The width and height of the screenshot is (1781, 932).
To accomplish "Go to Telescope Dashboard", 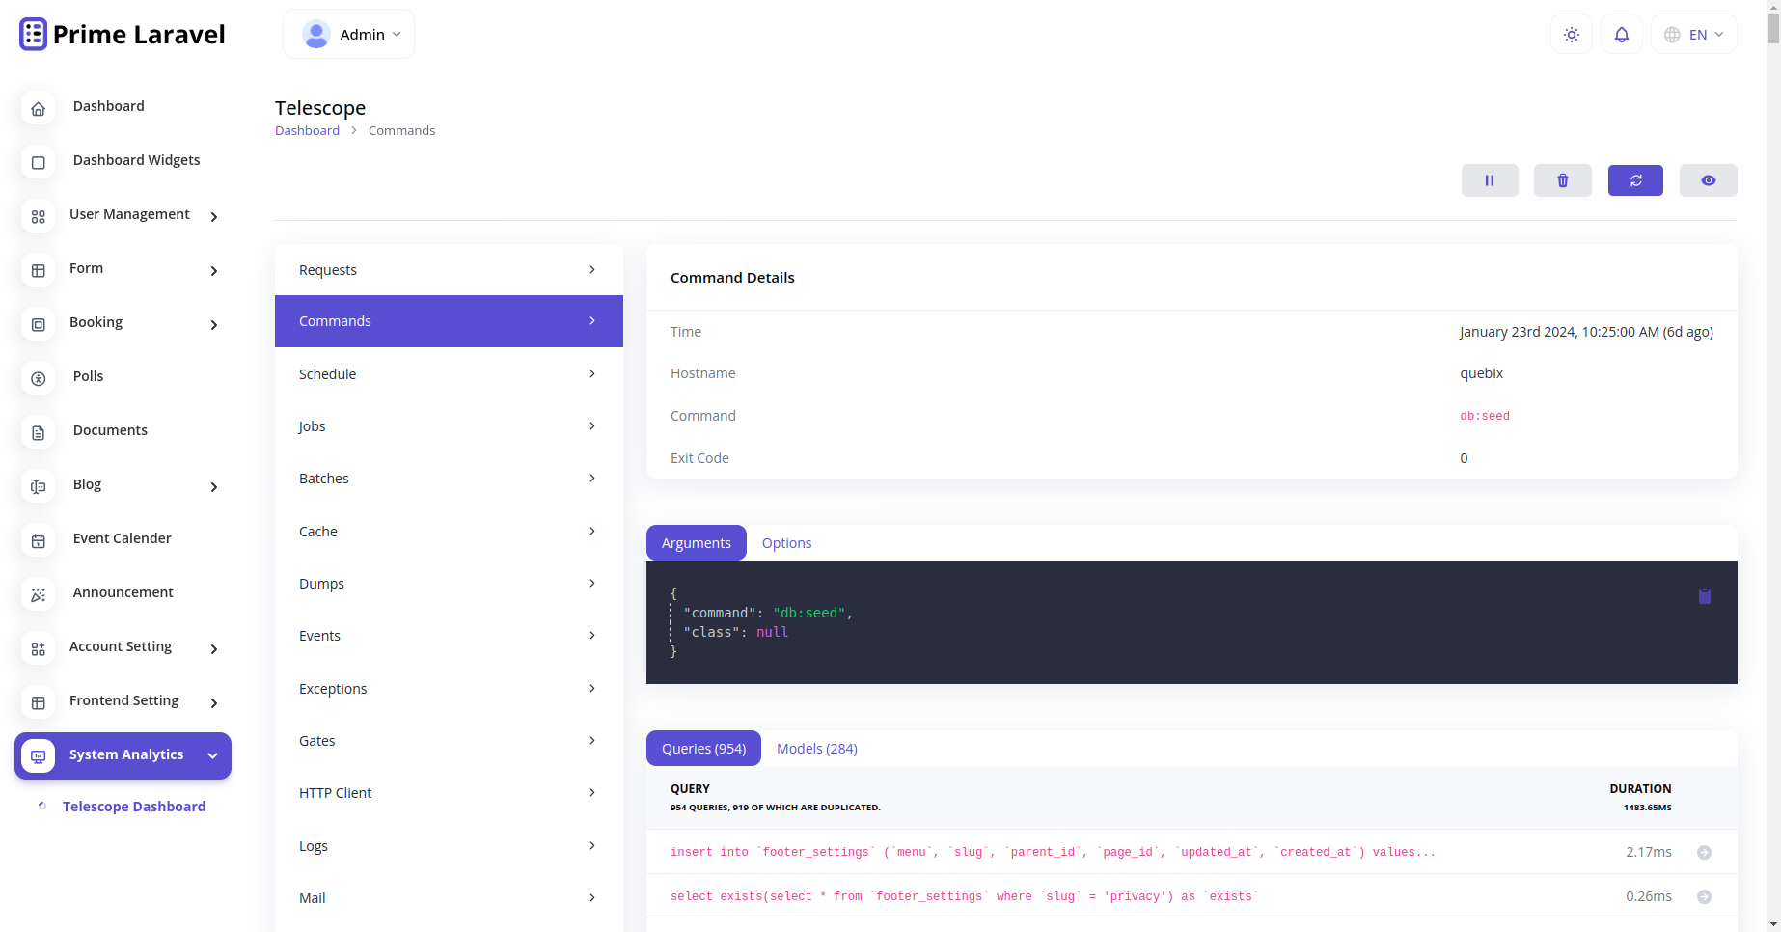I will click(133, 806).
